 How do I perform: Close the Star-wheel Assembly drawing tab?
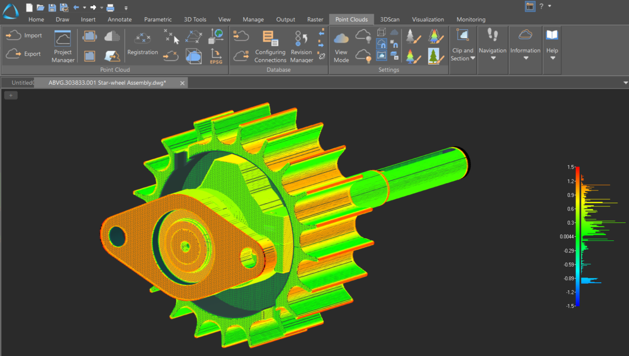(x=182, y=83)
